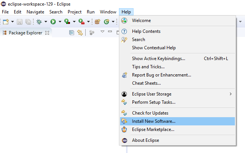Click the Run with Coverage toolbar icon
The image size is (245, 153).
(x=67, y=22)
